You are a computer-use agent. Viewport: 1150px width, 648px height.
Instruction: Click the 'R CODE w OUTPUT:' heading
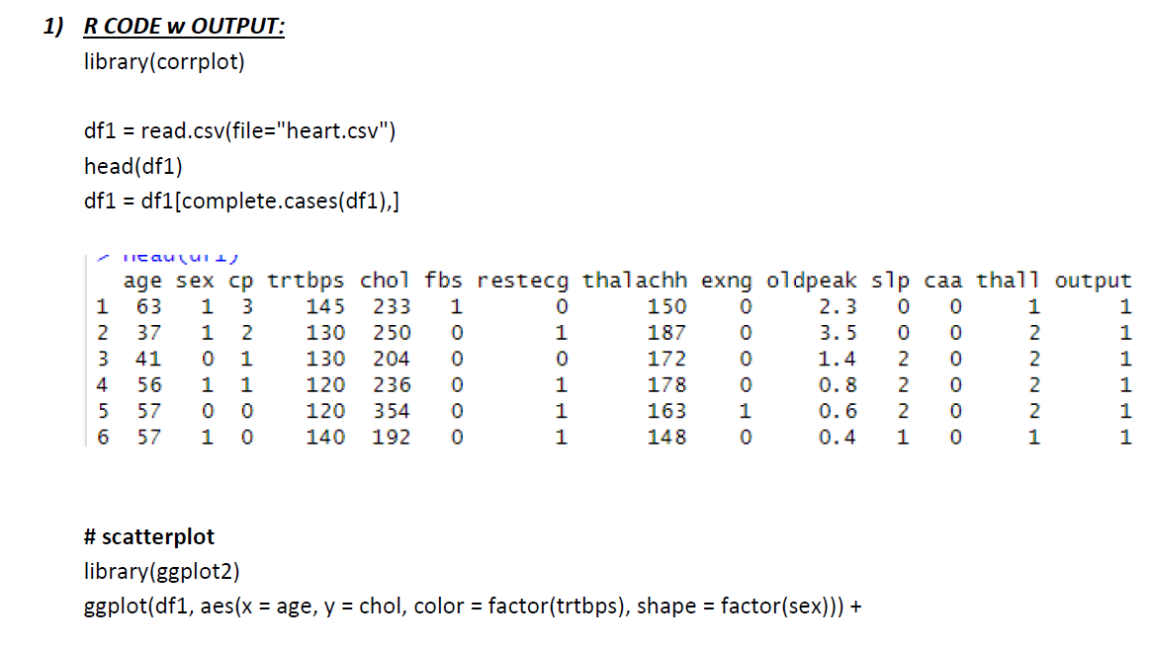click(184, 27)
